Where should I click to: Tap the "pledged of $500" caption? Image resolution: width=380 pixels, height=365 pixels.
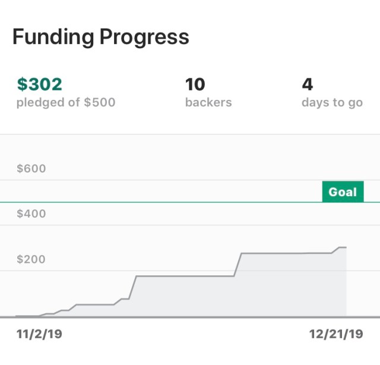point(66,102)
